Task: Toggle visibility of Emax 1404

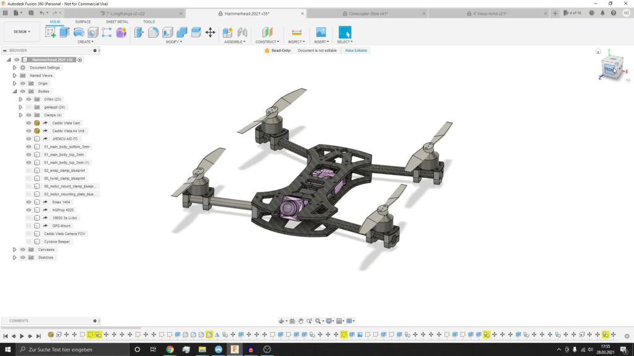Action: pos(28,202)
